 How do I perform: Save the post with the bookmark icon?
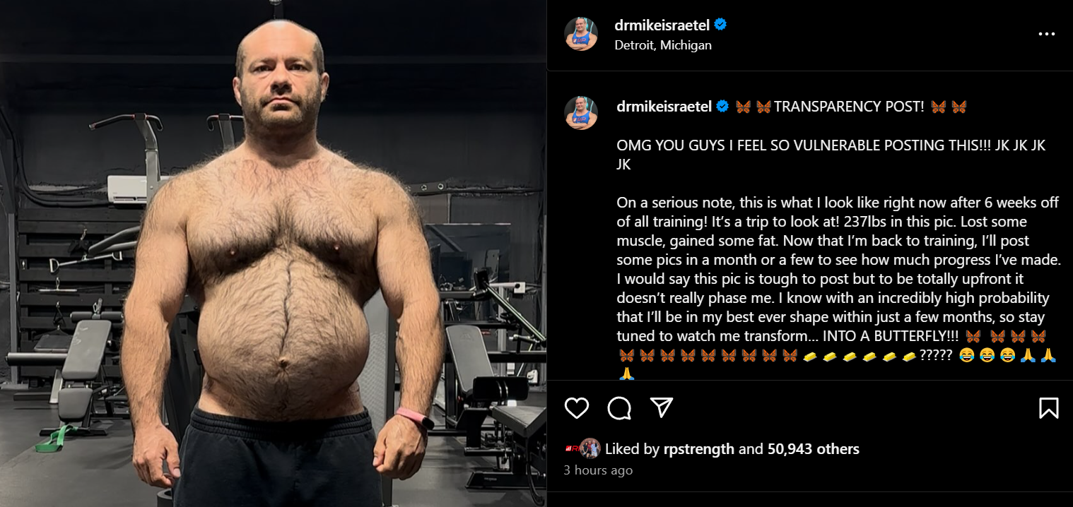pos(1049,407)
